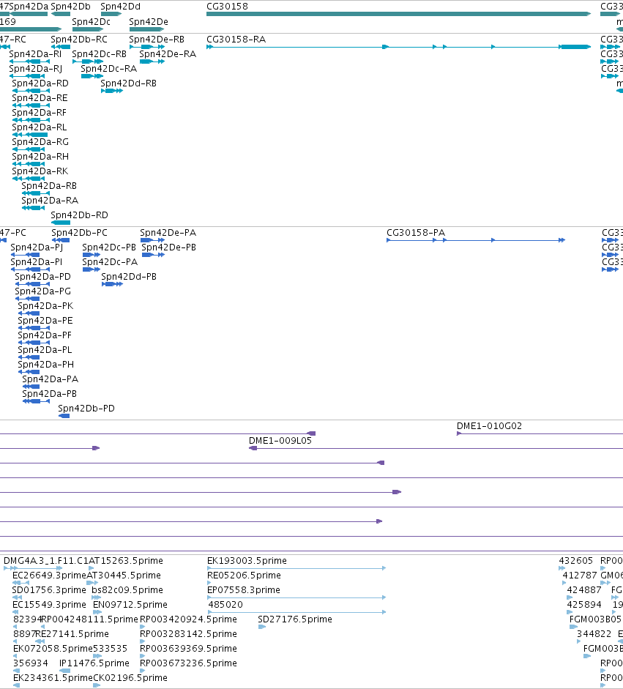Click EST EP07558.3prime
The image size is (623, 689).
pyautogui.click(x=244, y=589)
